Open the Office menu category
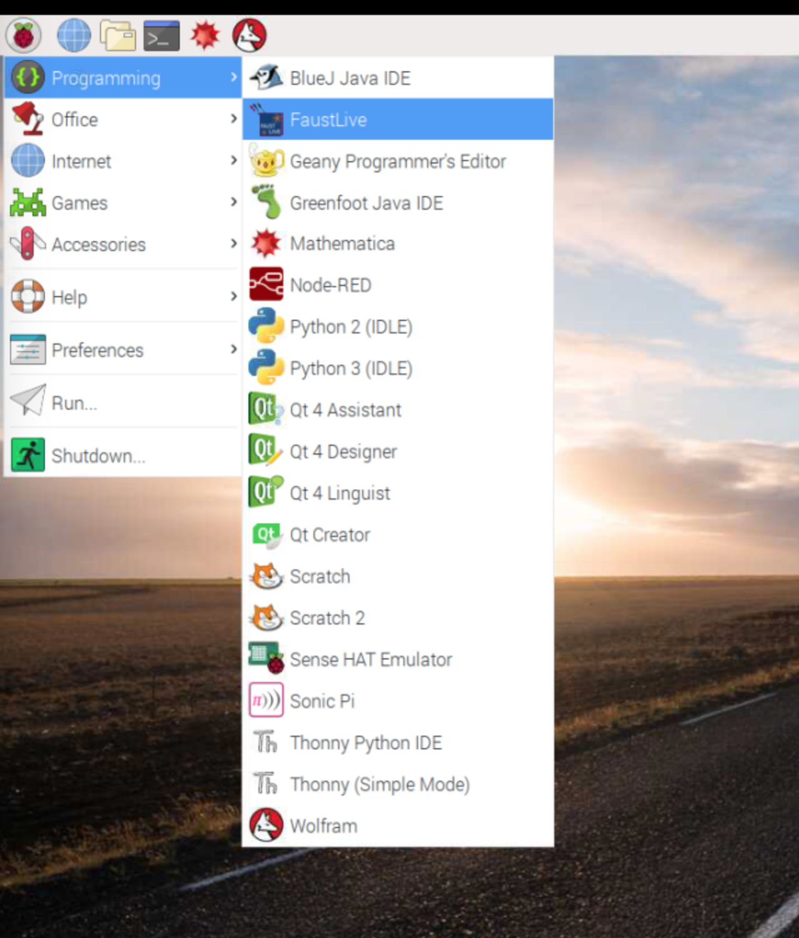Screen dimensions: 799x938 pos(123,119)
